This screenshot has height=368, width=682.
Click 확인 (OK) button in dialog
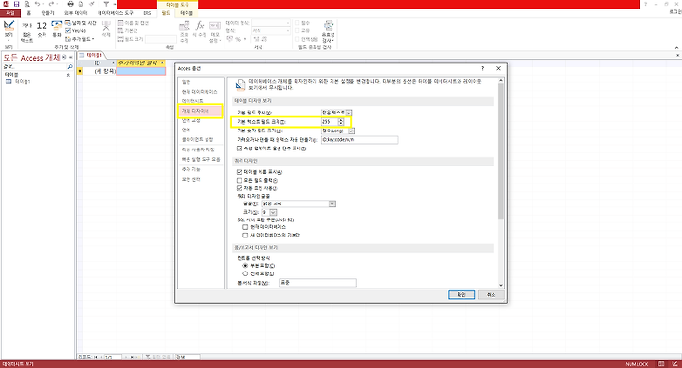pyautogui.click(x=461, y=294)
